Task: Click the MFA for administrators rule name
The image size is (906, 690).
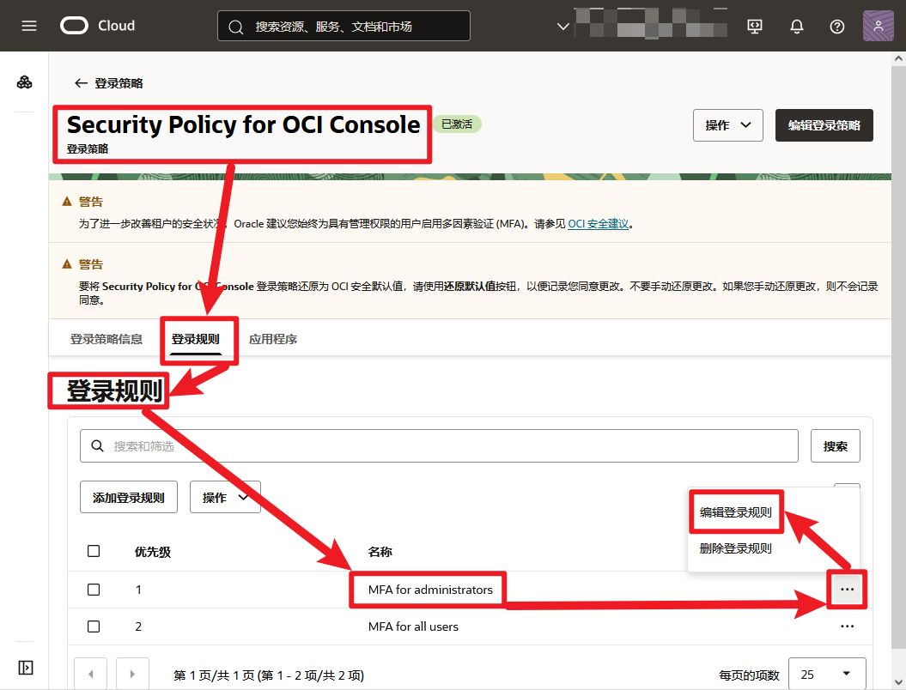Action: [430, 590]
